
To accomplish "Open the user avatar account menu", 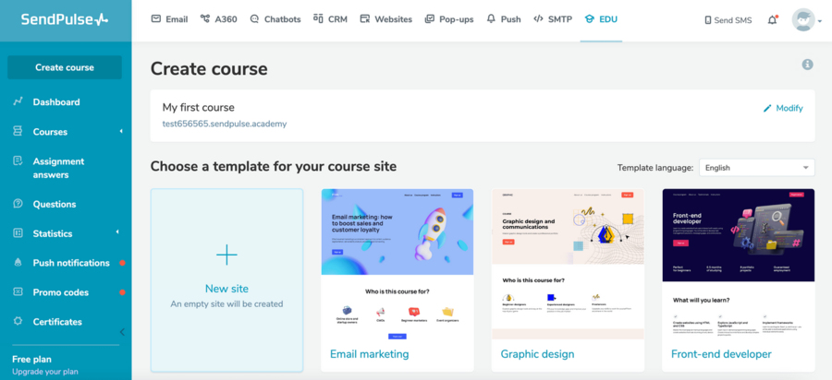I will point(805,19).
